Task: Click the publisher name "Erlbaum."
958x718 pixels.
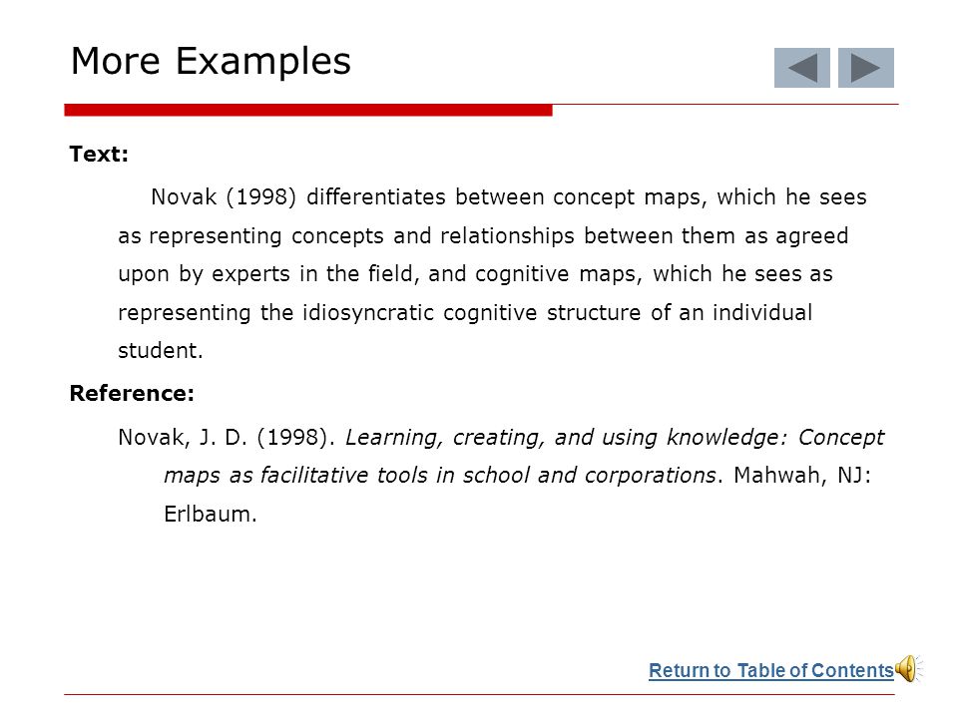Action: 211,515
